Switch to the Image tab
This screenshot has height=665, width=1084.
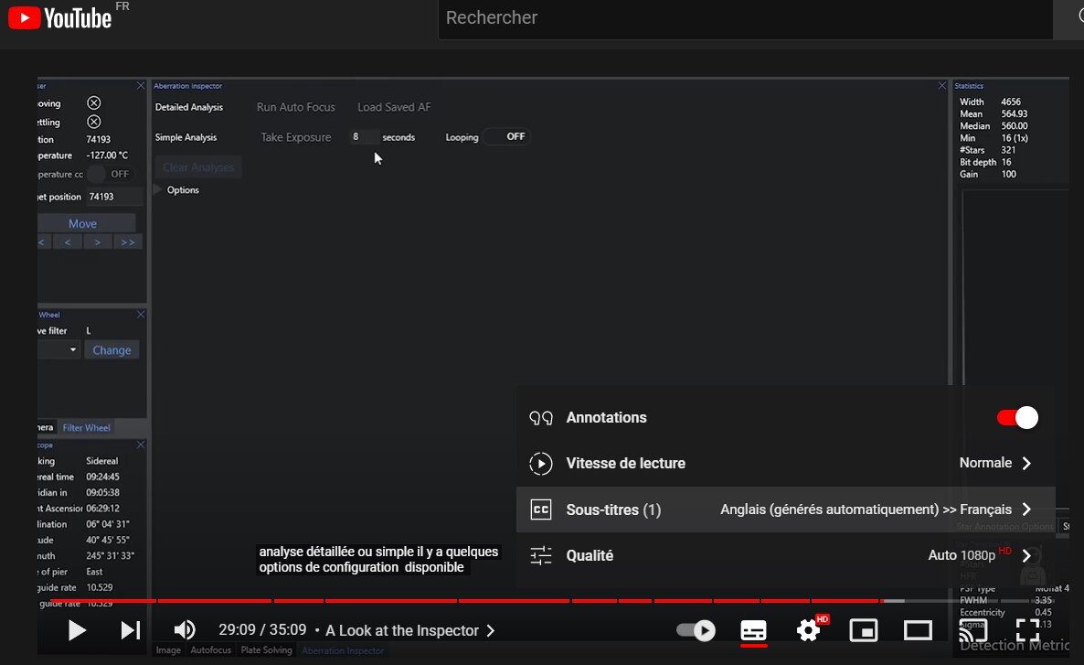point(168,649)
